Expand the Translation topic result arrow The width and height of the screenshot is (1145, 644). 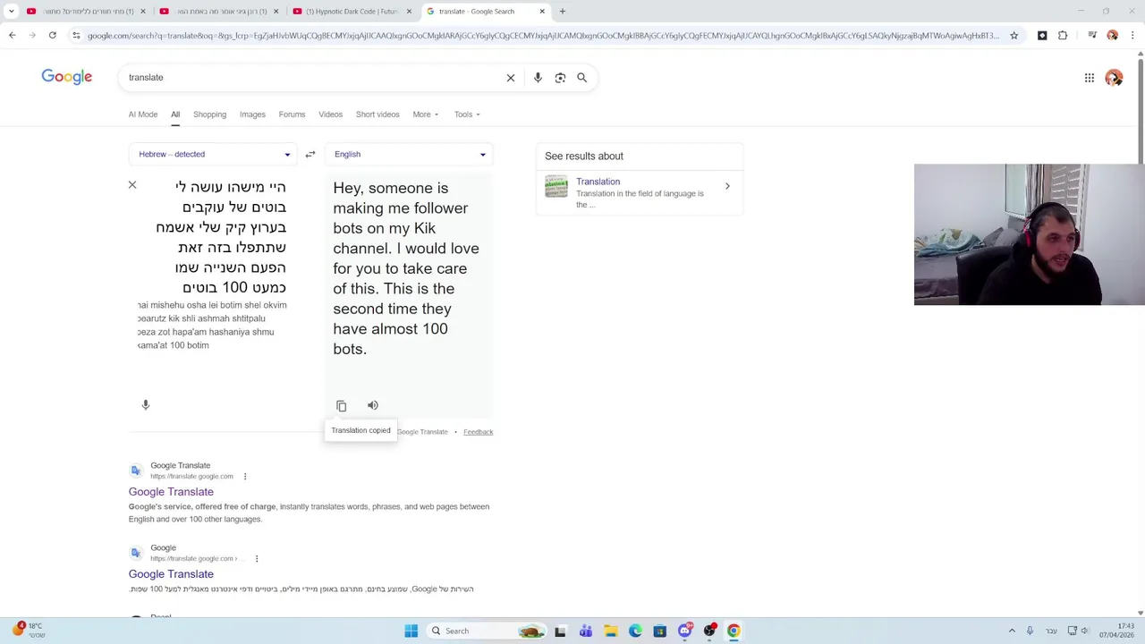coord(727,186)
